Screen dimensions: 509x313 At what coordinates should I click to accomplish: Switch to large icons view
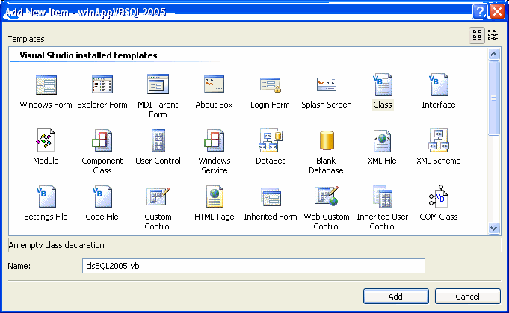477,35
